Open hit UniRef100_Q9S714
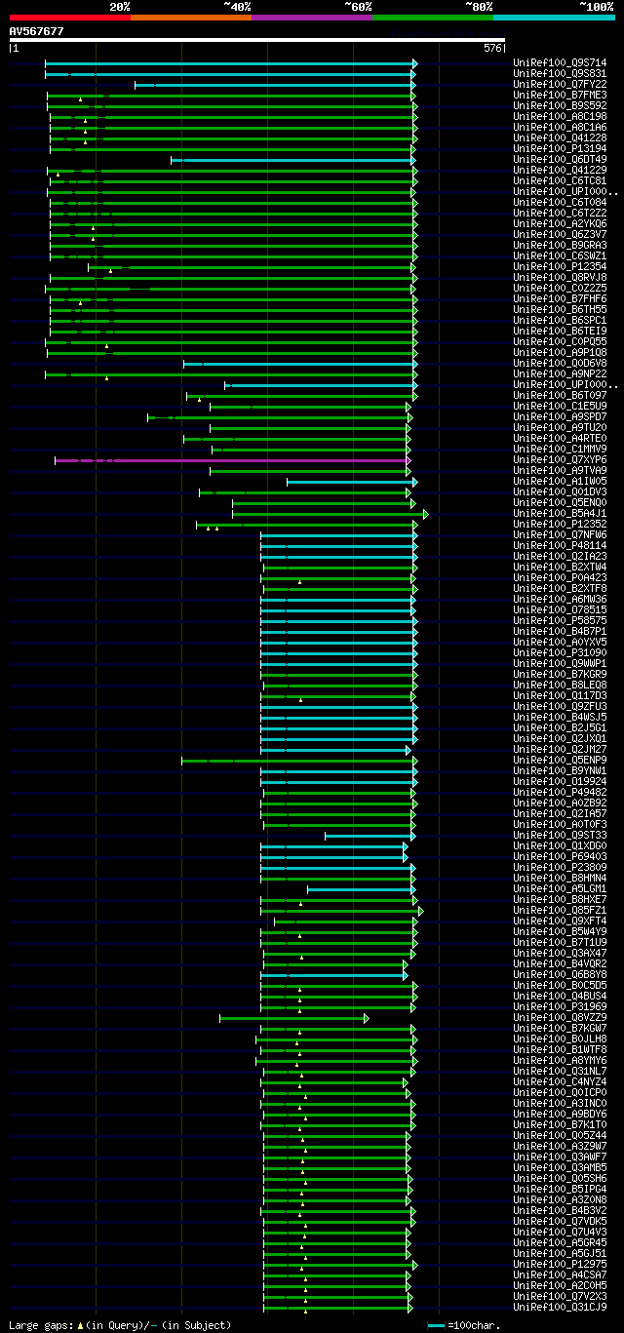The image size is (624, 1333). pos(559,63)
